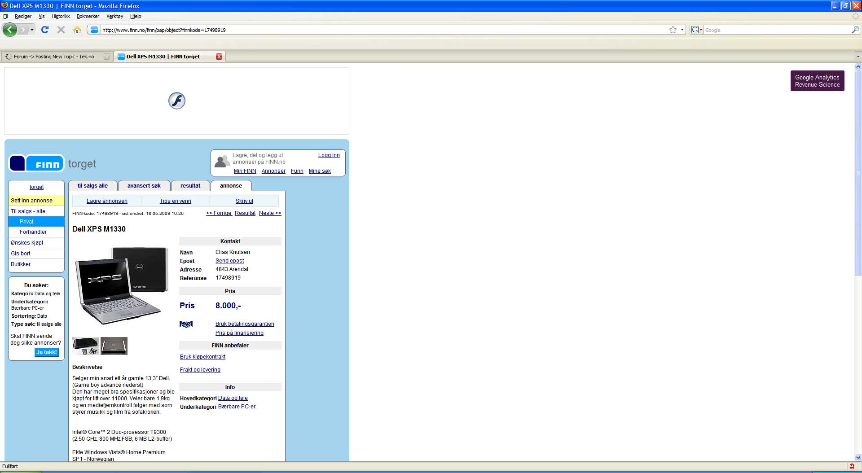Viewport: 862px width, 473px height.
Task: Open Bruk betalingsgarantien link
Action: click(x=245, y=324)
